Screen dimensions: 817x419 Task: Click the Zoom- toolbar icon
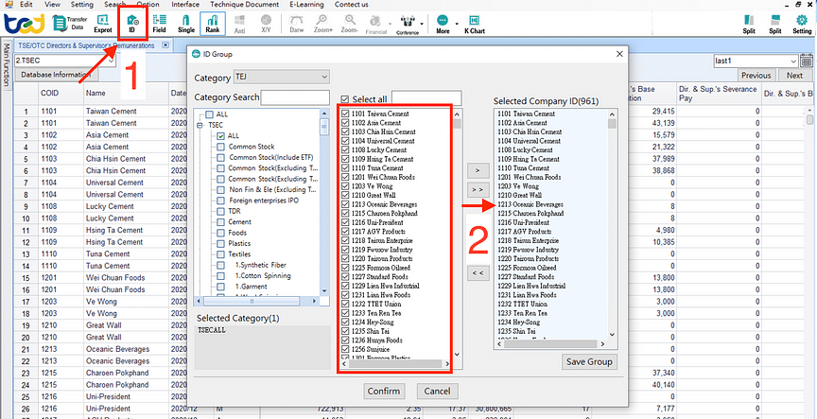click(x=350, y=24)
